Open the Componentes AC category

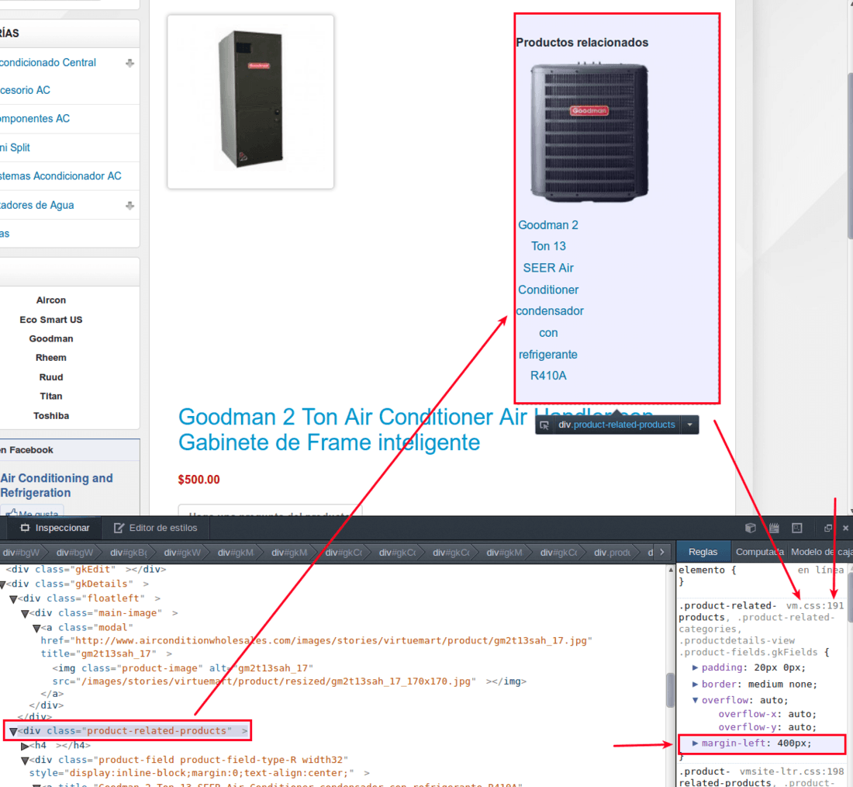pyautogui.click(x=35, y=119)
